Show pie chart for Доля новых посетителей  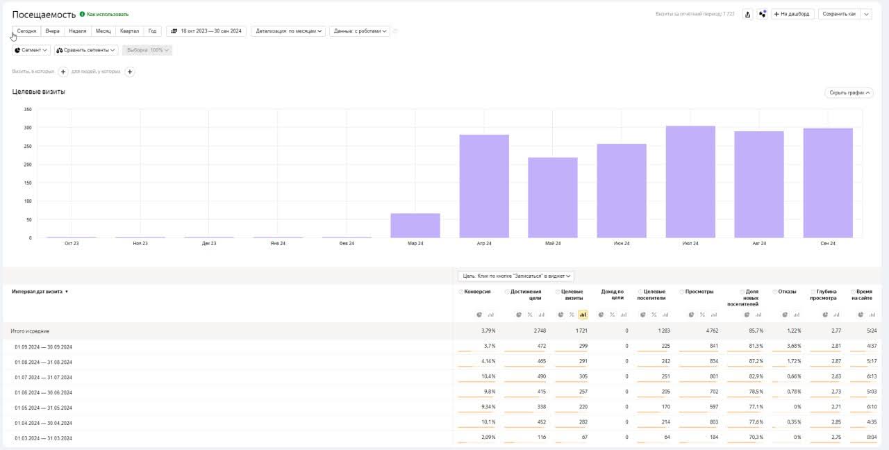745,315
